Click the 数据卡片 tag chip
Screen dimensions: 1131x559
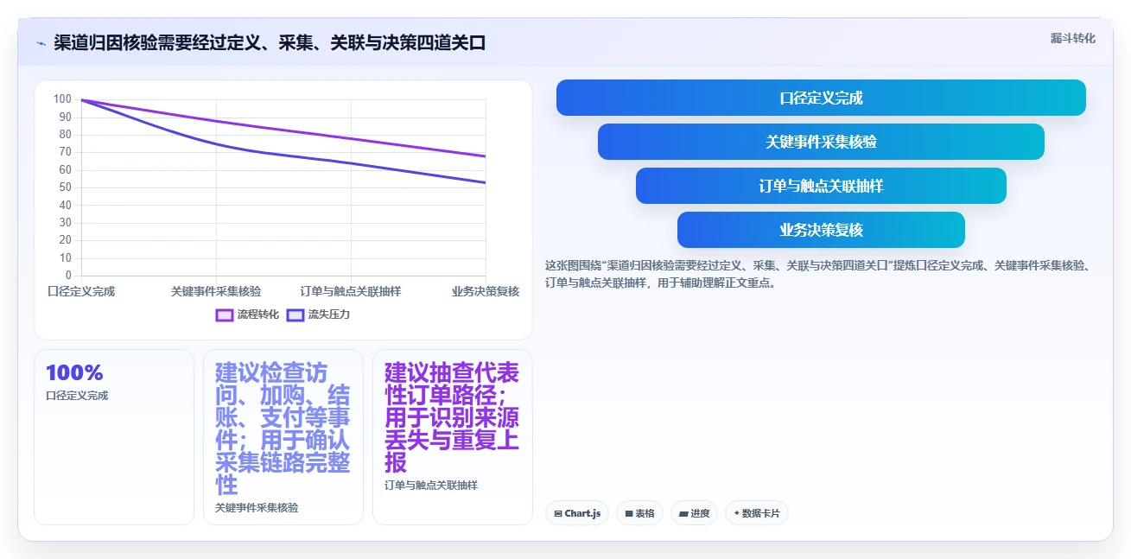pyautogui.click(x=757, y=513)
